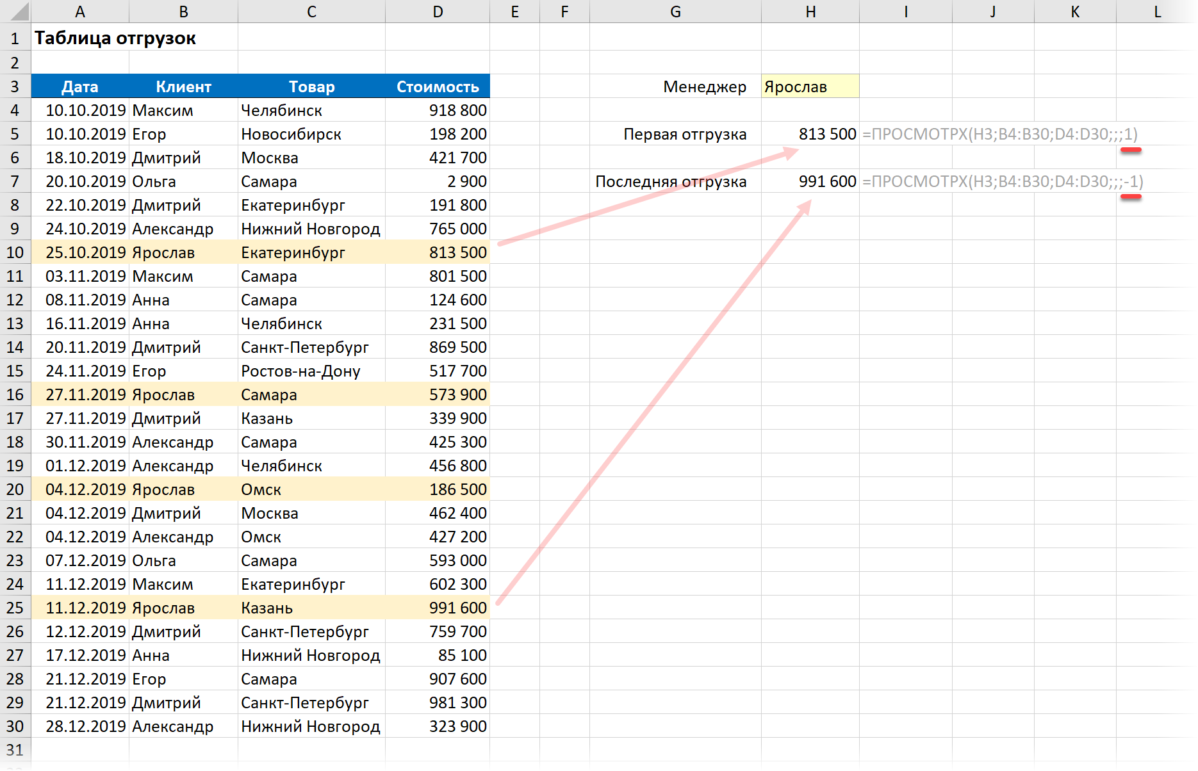Select cell with value 427 200
The width and height of the screenshot is (1198, 771).
point(438,537)
